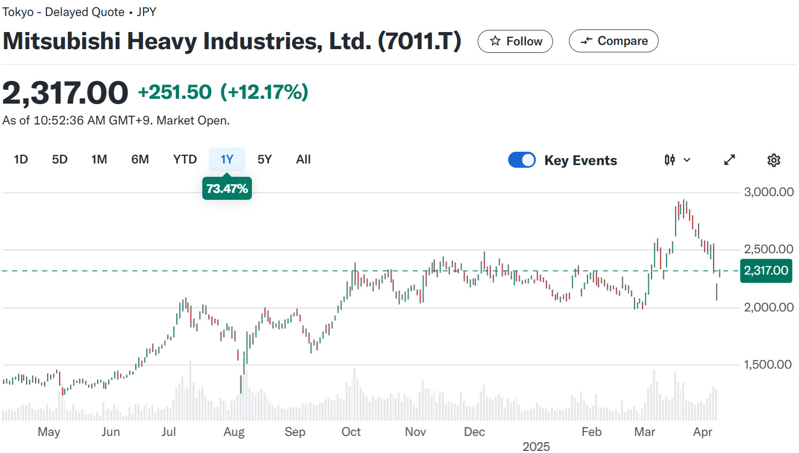Click the Jun label on time axis
Image resolution: width=799 pixels, height=453 pixels.
point(110,432)
